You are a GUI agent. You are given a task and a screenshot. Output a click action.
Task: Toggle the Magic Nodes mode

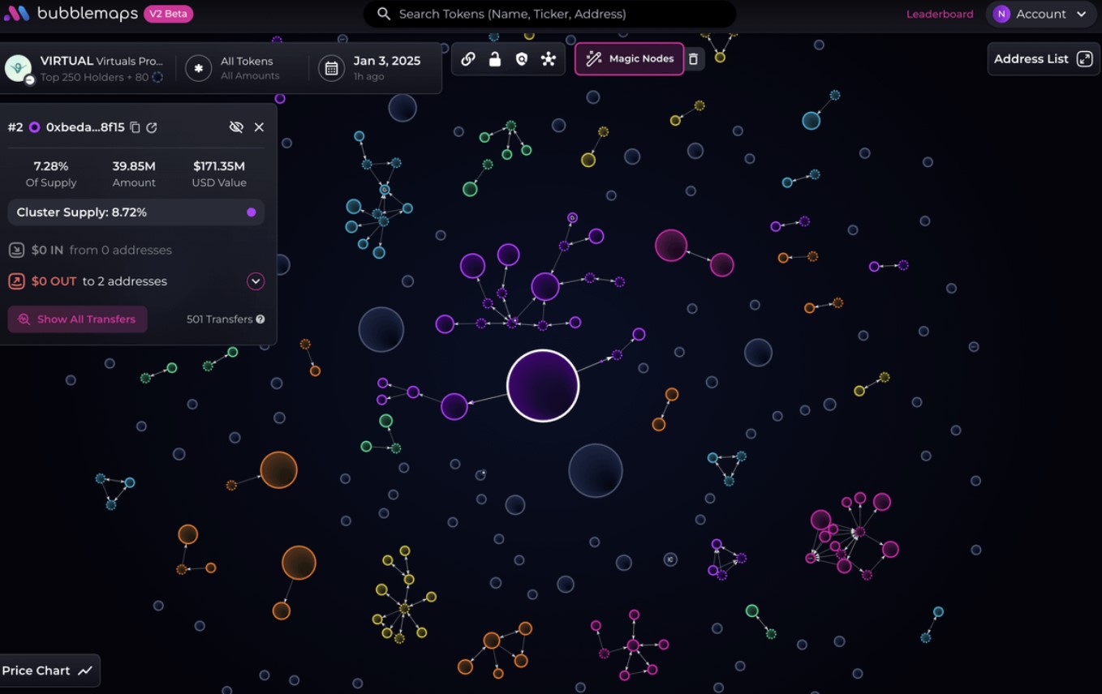tap(630, 59)
